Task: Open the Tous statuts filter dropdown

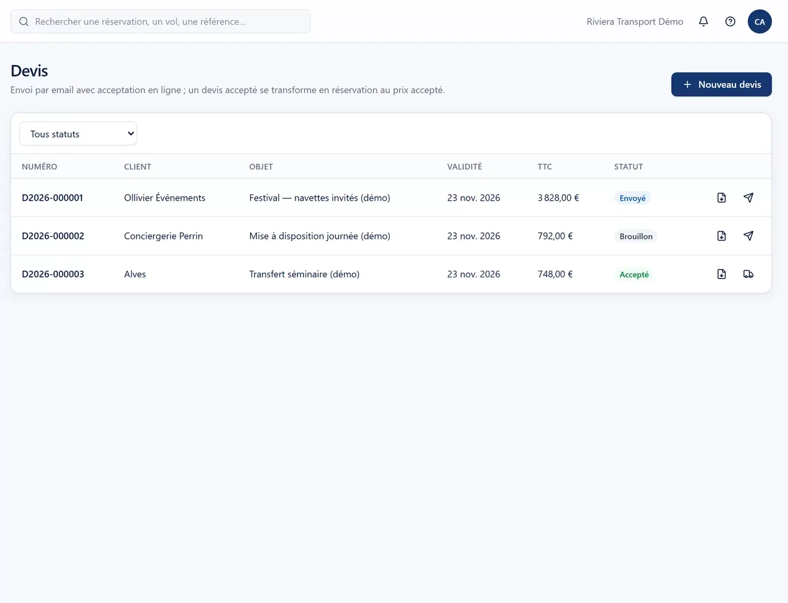Action: [78, 134]
